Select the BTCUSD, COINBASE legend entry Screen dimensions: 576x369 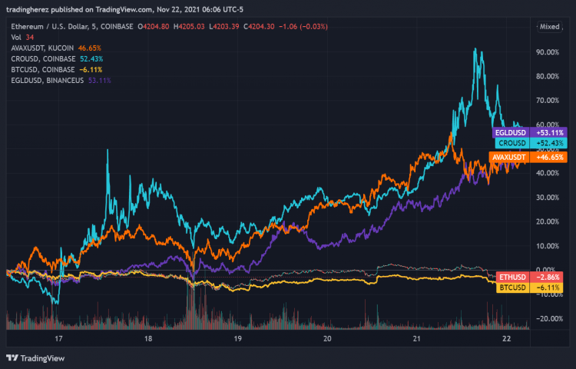[x=41, y=69]
